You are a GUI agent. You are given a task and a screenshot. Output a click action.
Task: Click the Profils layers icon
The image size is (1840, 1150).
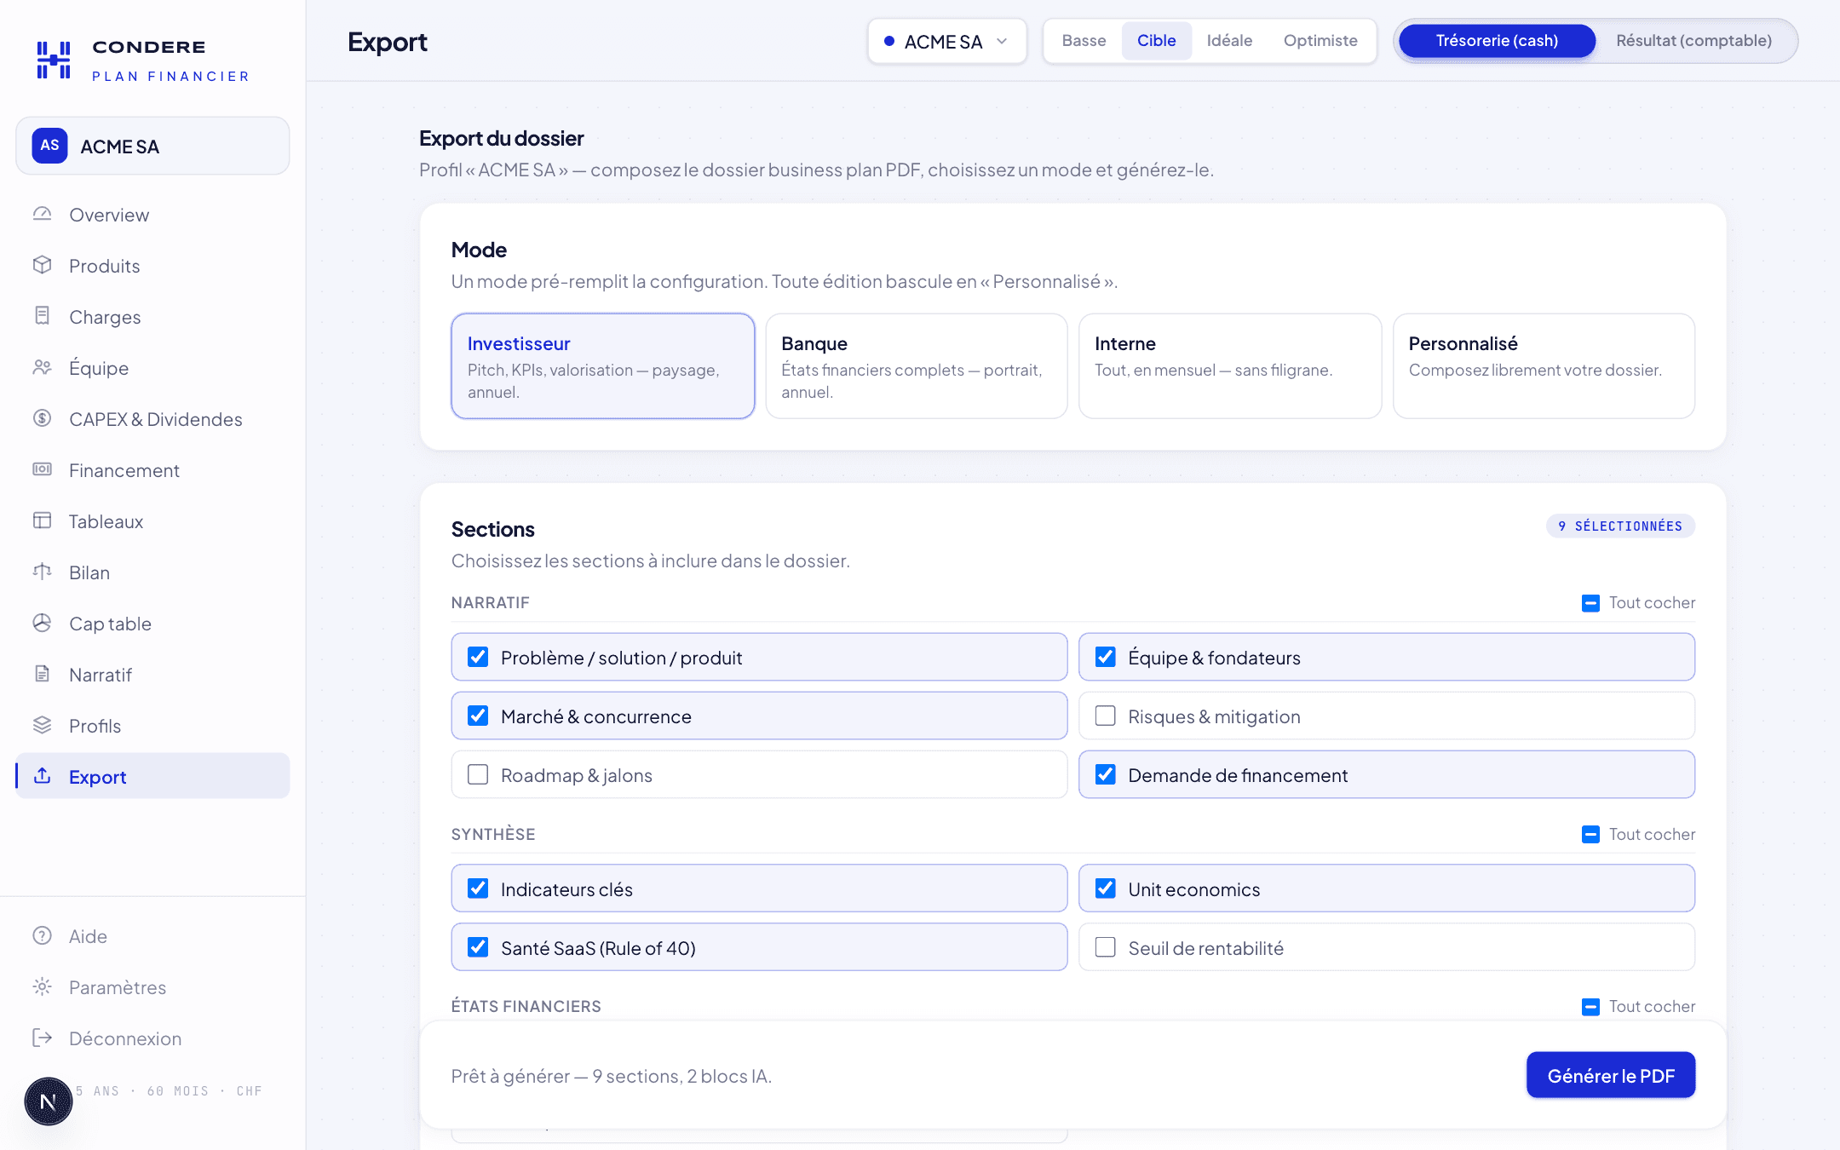pyautogui.click(x=43, y=725)
